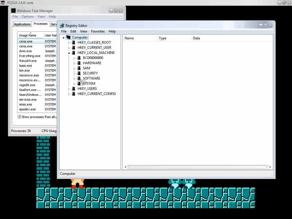
Task: Click the SECURITY folder icon
Action: point(79,73)
